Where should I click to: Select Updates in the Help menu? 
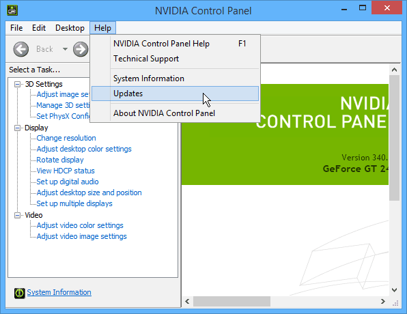[x=176, y=94]
